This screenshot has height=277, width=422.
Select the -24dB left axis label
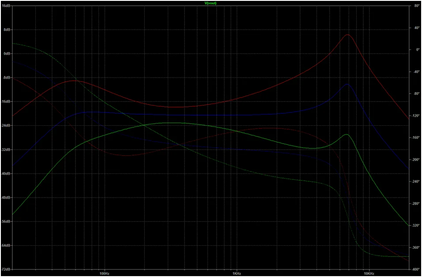point(7,126)
